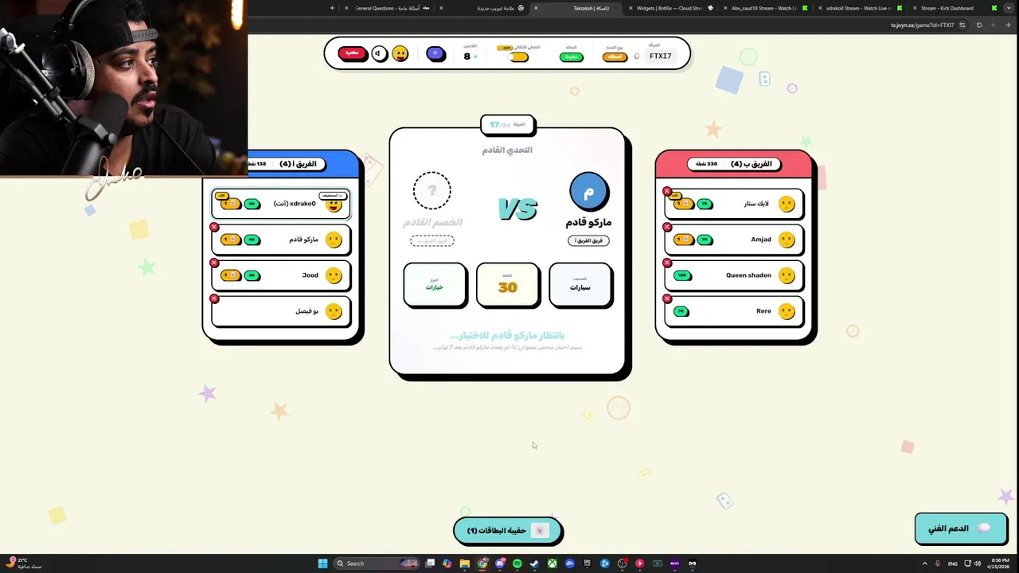Image resolution: width=1019 pixels, height=573 pixels.
Task: Click the tx.joyn.sa address bar
Action: click(922, 25)
